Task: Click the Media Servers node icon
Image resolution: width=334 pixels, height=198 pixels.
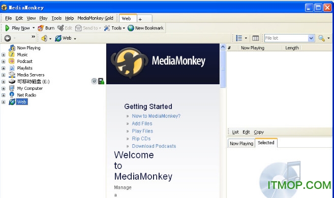Action: point(12,75)
